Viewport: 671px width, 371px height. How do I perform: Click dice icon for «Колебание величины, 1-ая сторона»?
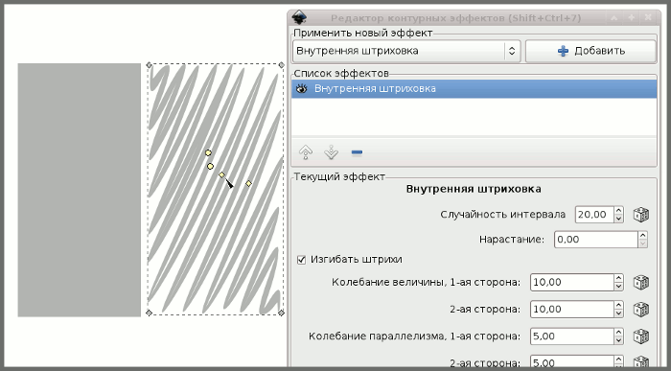click(x=641, y=283)
